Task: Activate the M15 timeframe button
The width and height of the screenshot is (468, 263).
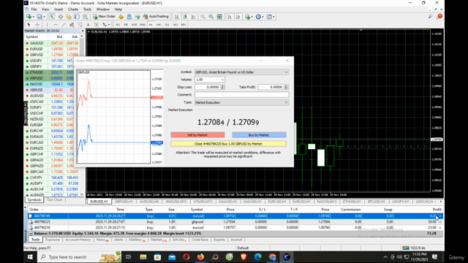Action: (x=134, y=24)
